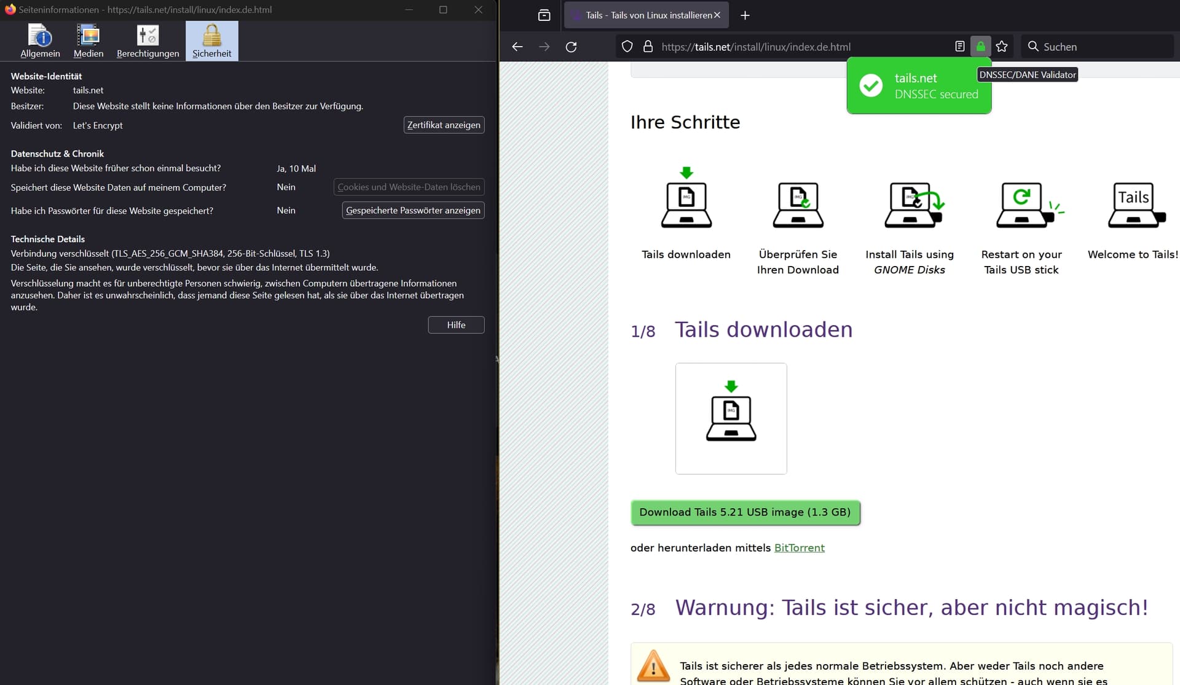The height and width of the screenshot is (685, 1180).
Task: Click the Firefox forward arrow
Action: 544,47
